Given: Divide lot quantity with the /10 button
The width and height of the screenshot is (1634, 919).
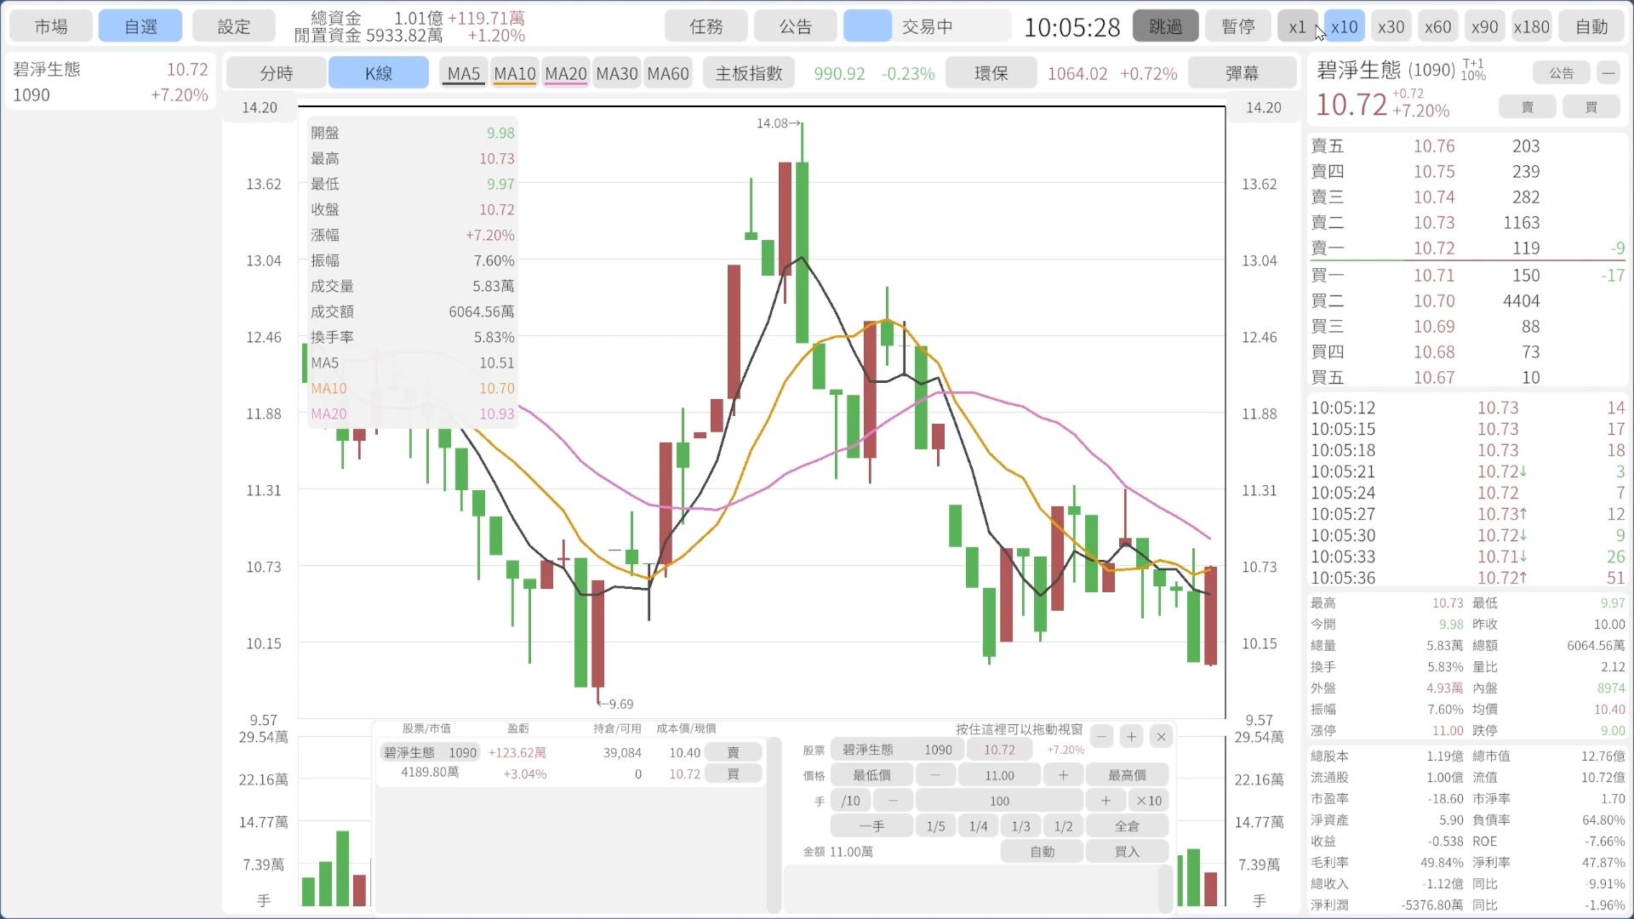Looking at the screenshot, I should [x=850, y=801].
